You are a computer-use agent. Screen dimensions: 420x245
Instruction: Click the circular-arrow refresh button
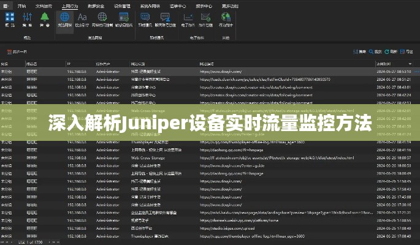coord(391,51)
